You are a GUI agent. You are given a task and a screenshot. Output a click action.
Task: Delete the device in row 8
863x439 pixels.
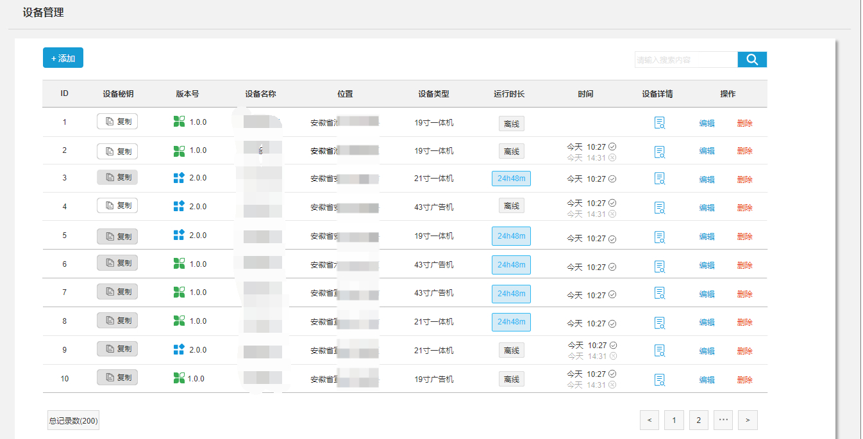744,322
